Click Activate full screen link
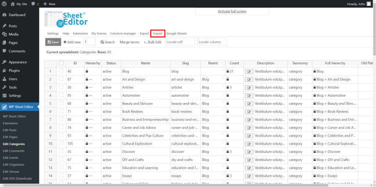Screen dimensions: 376x187 pyautogui.click(x=232, y=11)
